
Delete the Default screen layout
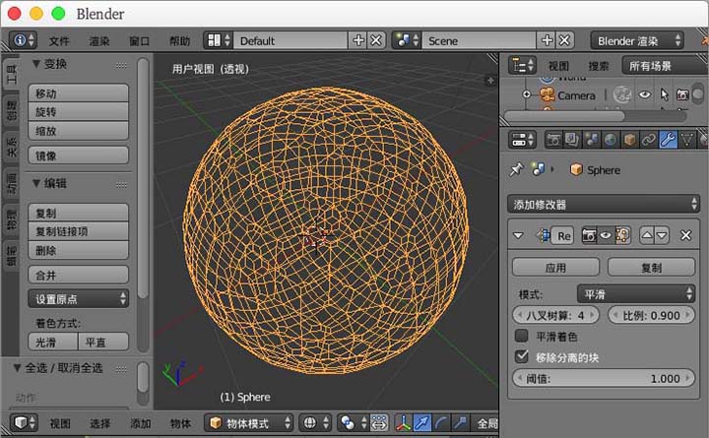tap(376, 40)
